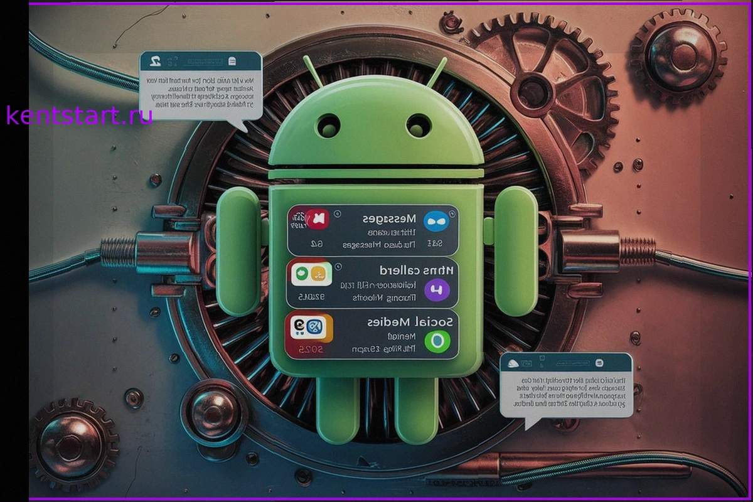Click the white stamp-like icon in top-left speech bubble header

click(x=154, y=61)
